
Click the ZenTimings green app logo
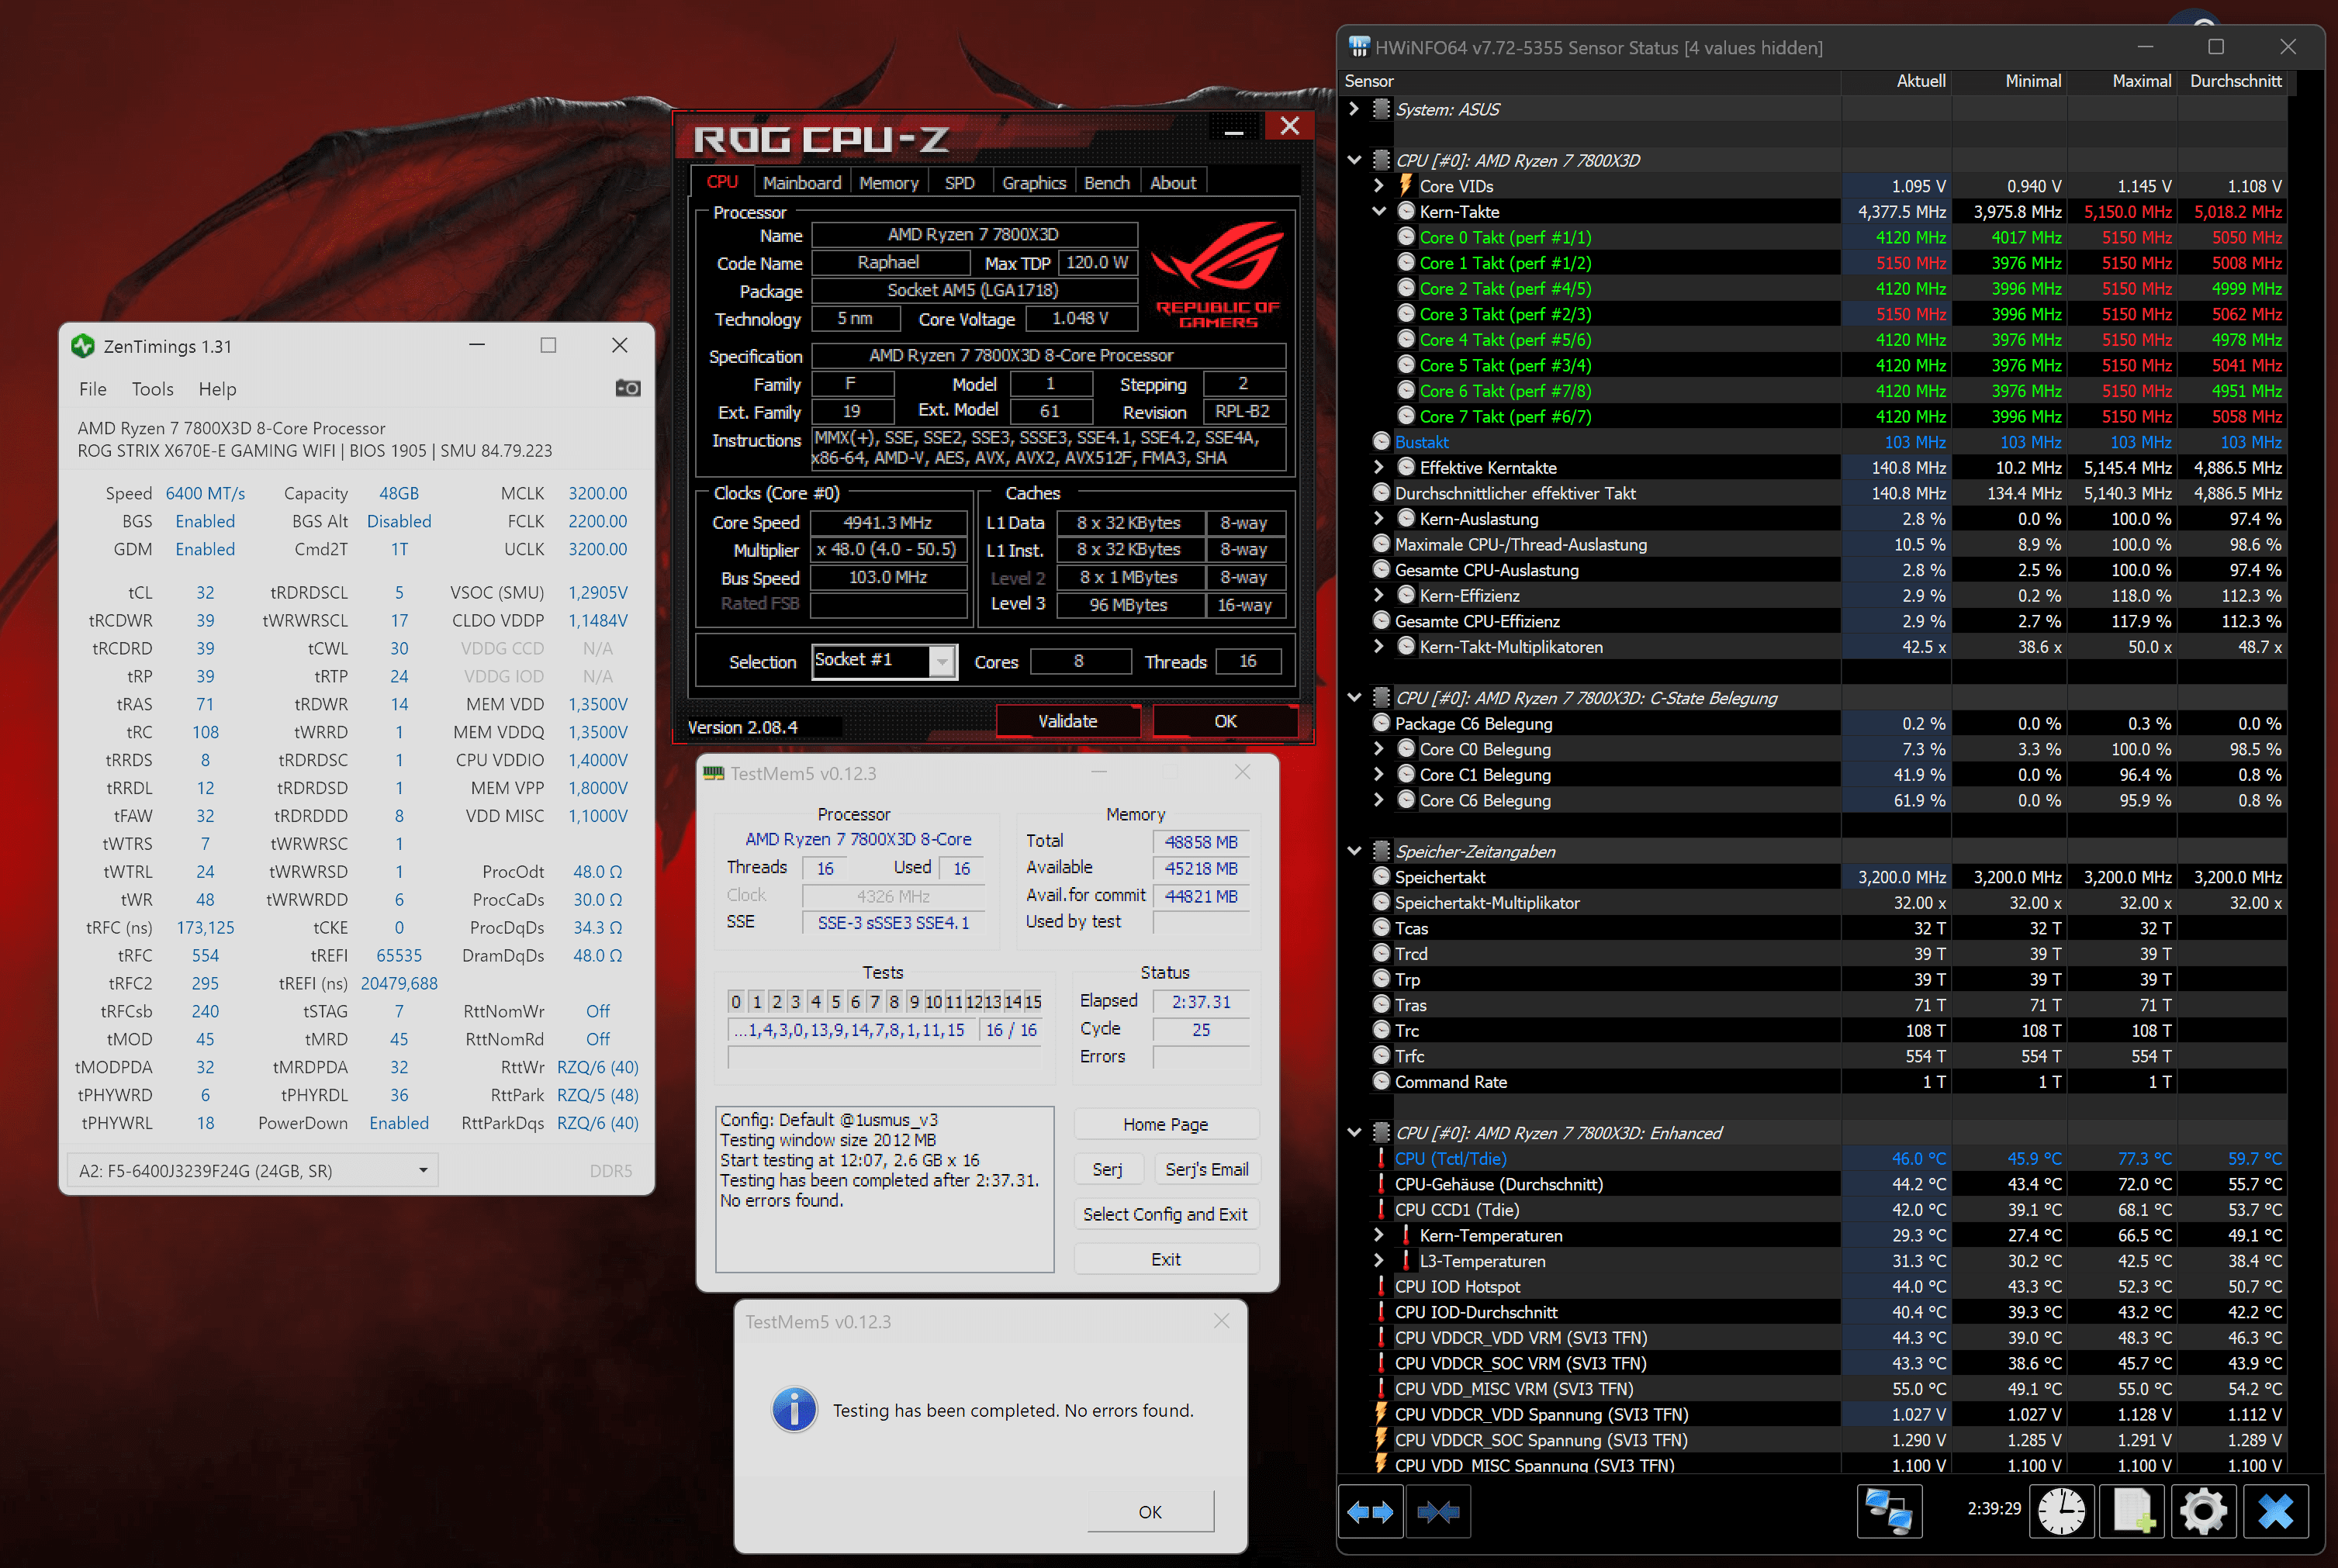pyautogui.click(x=82, y=346)
